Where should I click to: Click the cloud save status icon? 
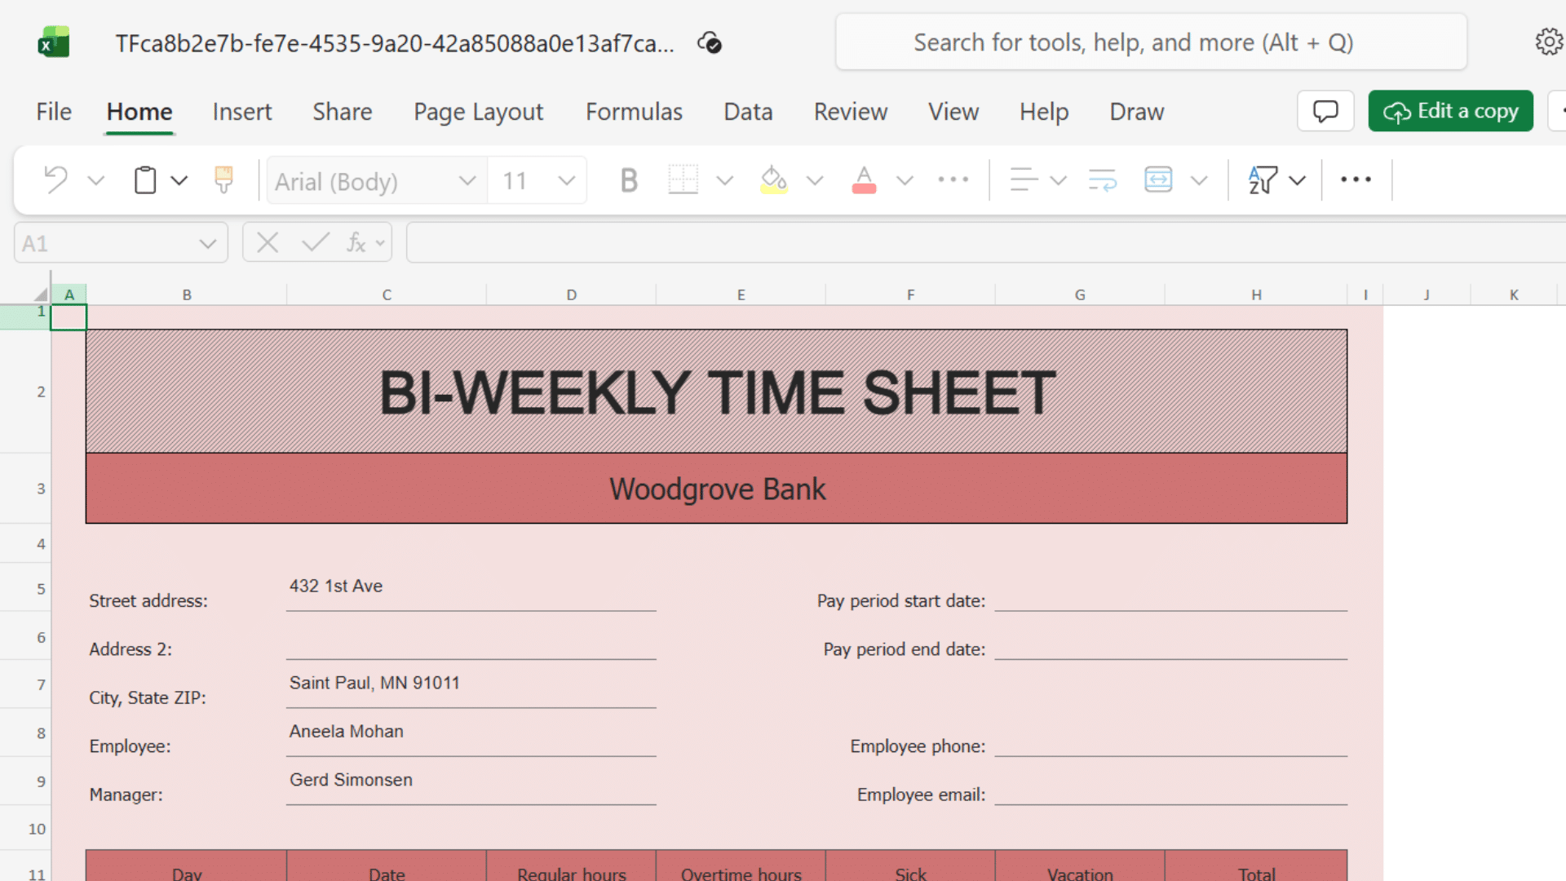[710, 42]
